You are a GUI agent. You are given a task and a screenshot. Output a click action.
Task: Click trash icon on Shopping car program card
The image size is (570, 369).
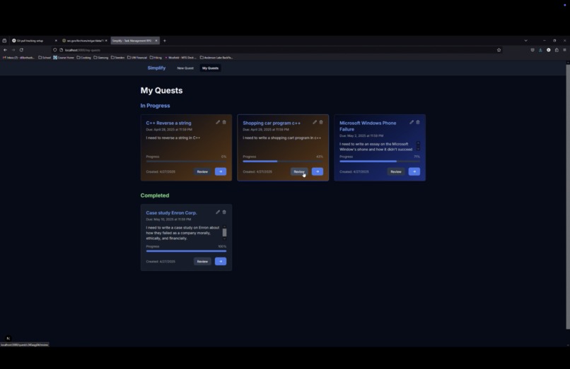(321, 122)
